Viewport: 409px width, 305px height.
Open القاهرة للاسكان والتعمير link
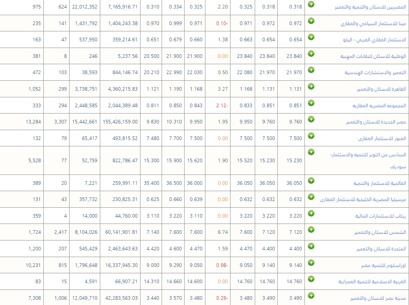381,89
